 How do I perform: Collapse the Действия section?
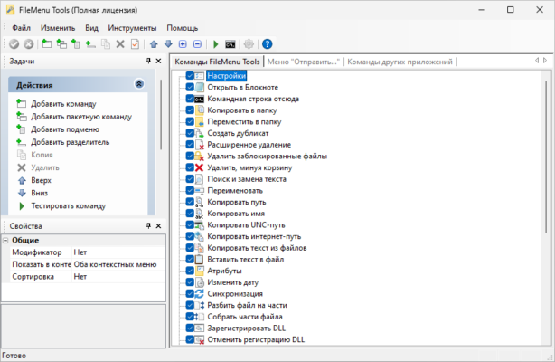139,84
